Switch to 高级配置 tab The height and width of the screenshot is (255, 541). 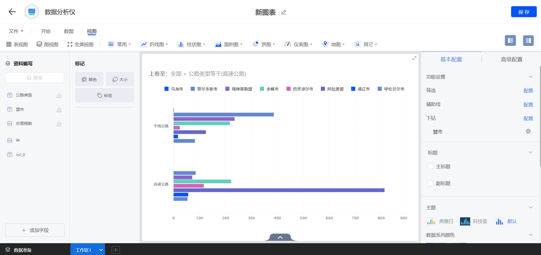coord(511,59)
